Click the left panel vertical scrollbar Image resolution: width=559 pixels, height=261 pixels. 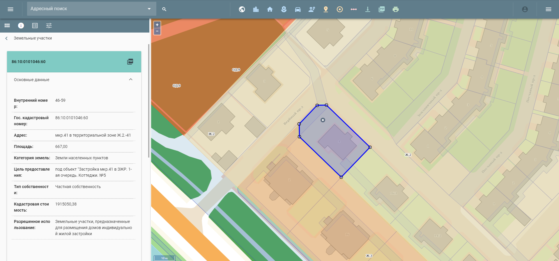pos(149,102)
